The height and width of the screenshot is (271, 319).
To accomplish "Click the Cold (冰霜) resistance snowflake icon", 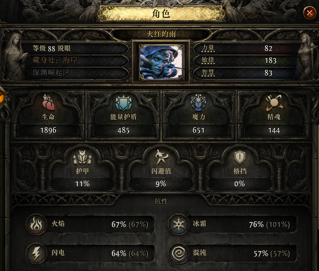I will [179, 224].
